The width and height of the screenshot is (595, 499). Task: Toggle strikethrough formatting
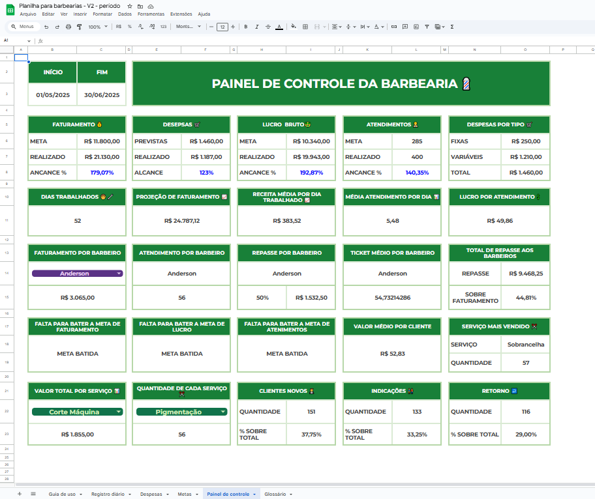(267, 27)
